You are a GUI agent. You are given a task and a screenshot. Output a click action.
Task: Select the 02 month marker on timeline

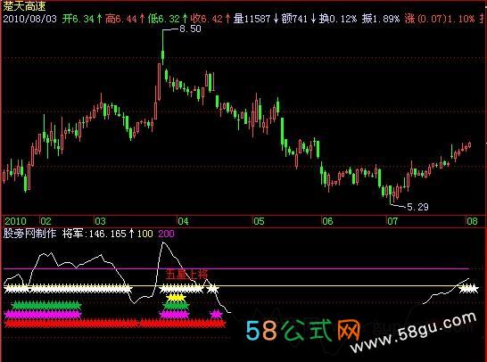(x=45, y=221)
